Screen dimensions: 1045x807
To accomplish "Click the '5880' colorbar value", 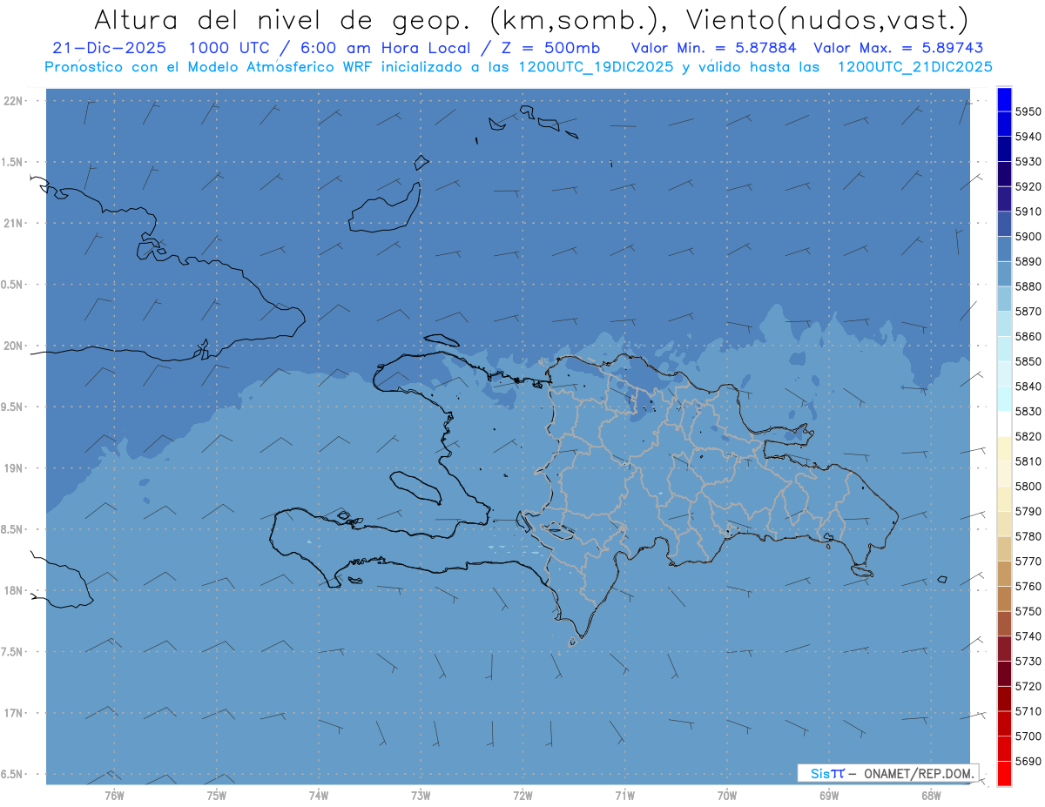I will pos(1028,286).
